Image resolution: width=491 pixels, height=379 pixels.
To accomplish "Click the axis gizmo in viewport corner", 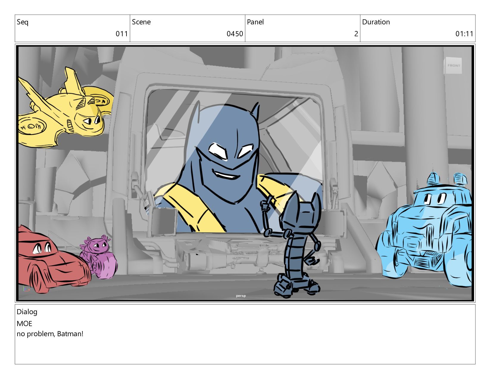I will 26,289.
